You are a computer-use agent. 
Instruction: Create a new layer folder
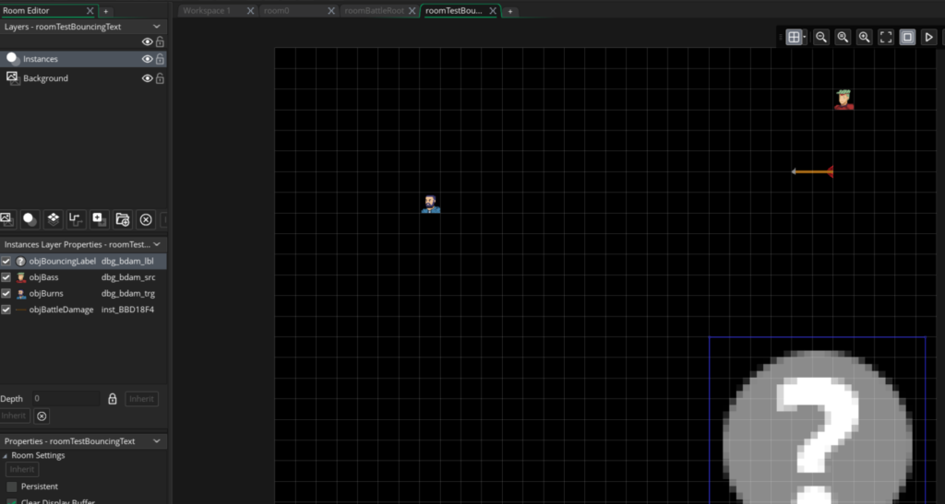[x=123, y=219]
